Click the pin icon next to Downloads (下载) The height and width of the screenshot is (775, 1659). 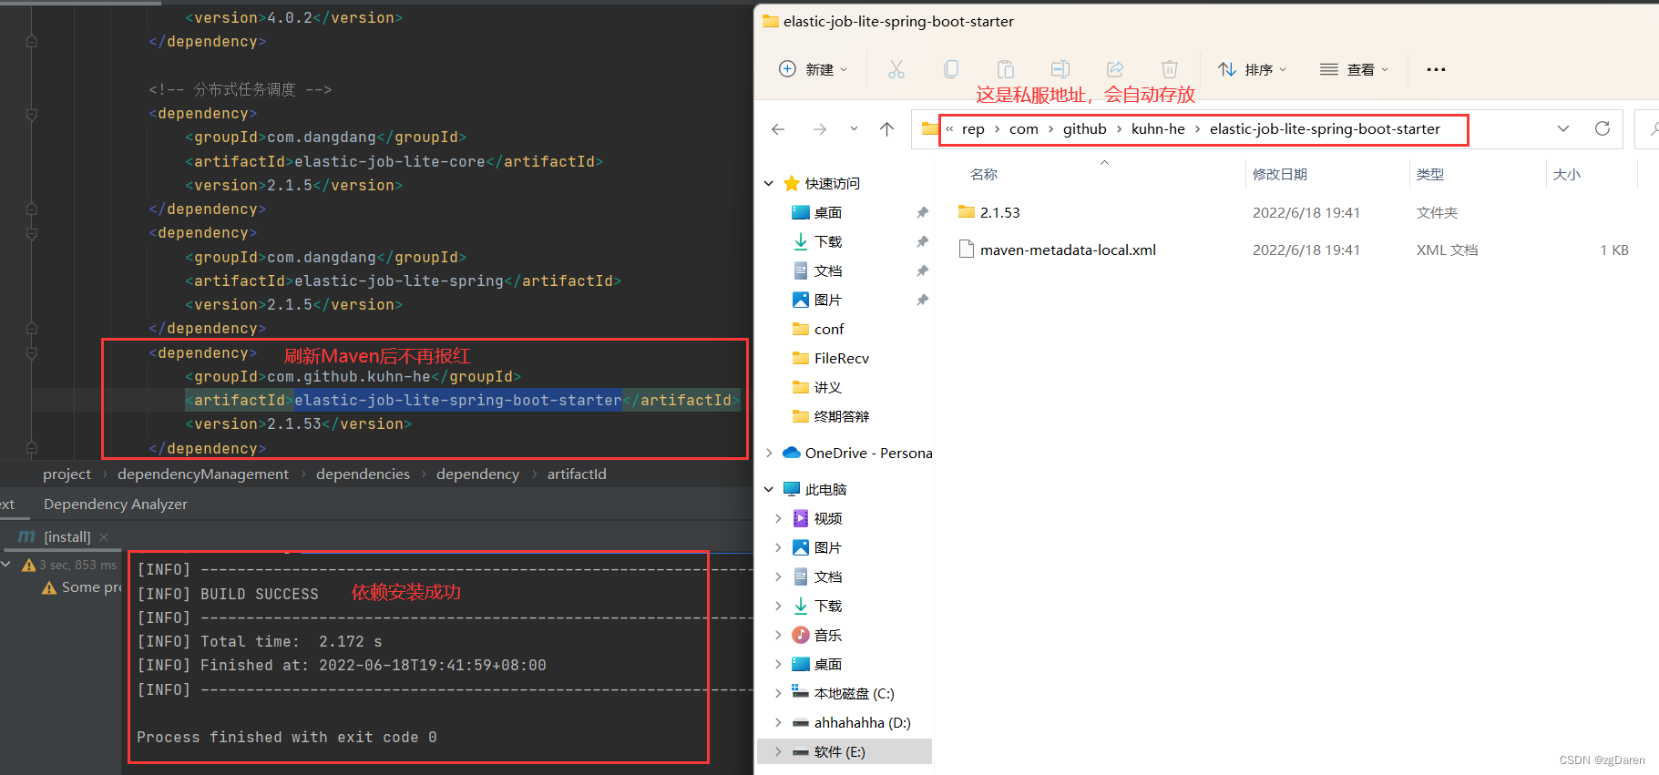point(922,241)
